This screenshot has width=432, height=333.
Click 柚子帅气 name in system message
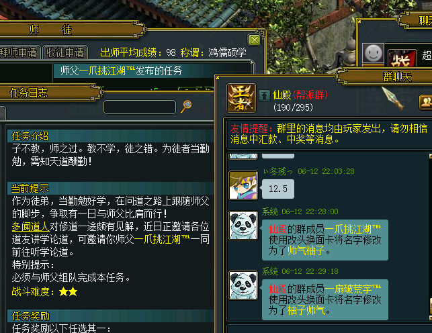pyautogui.click(x=306, y=310)
